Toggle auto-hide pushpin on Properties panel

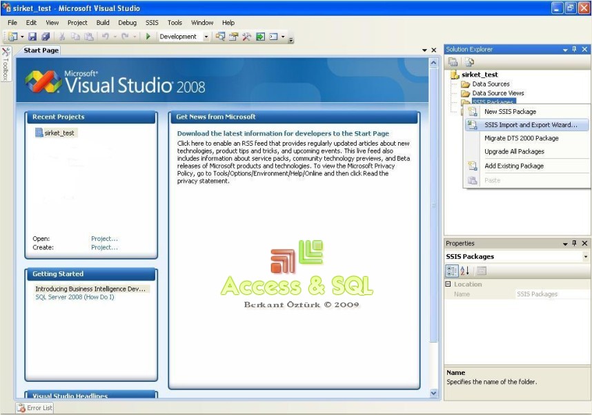click(574, 244)
